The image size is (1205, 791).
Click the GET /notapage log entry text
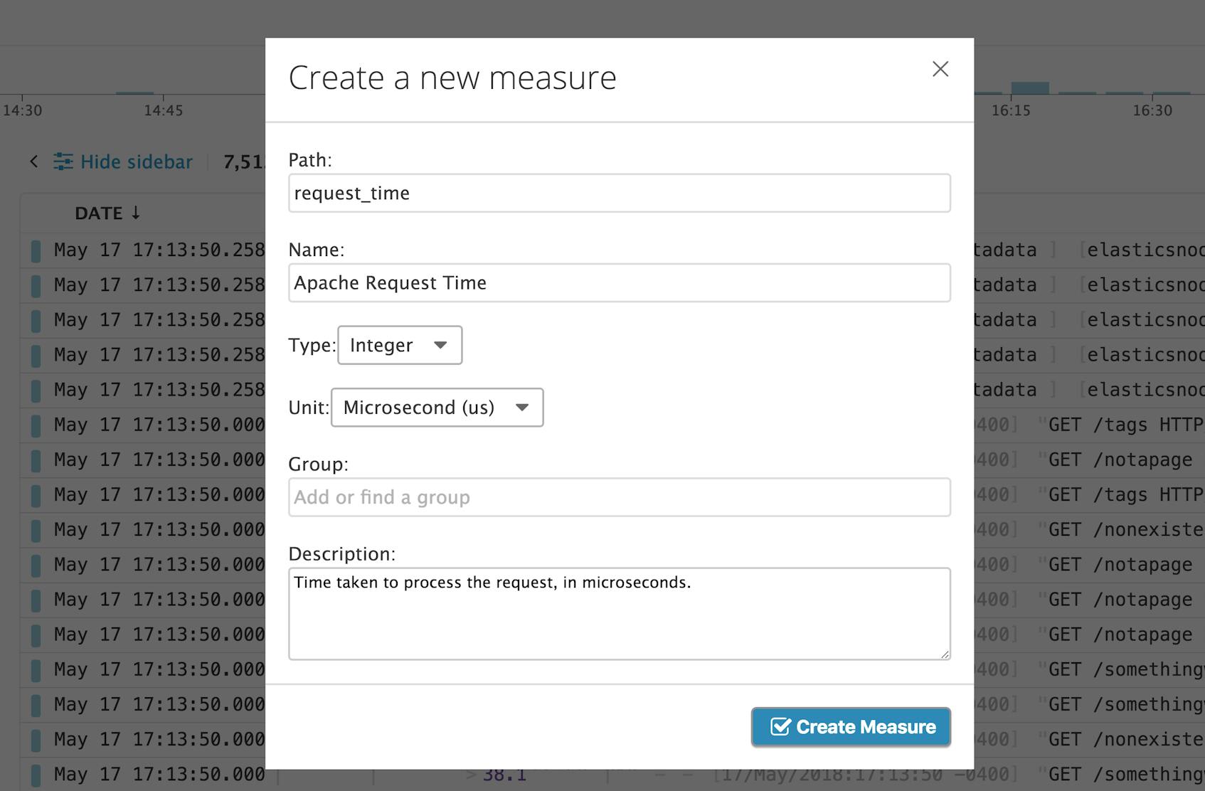pos(1121,459)
